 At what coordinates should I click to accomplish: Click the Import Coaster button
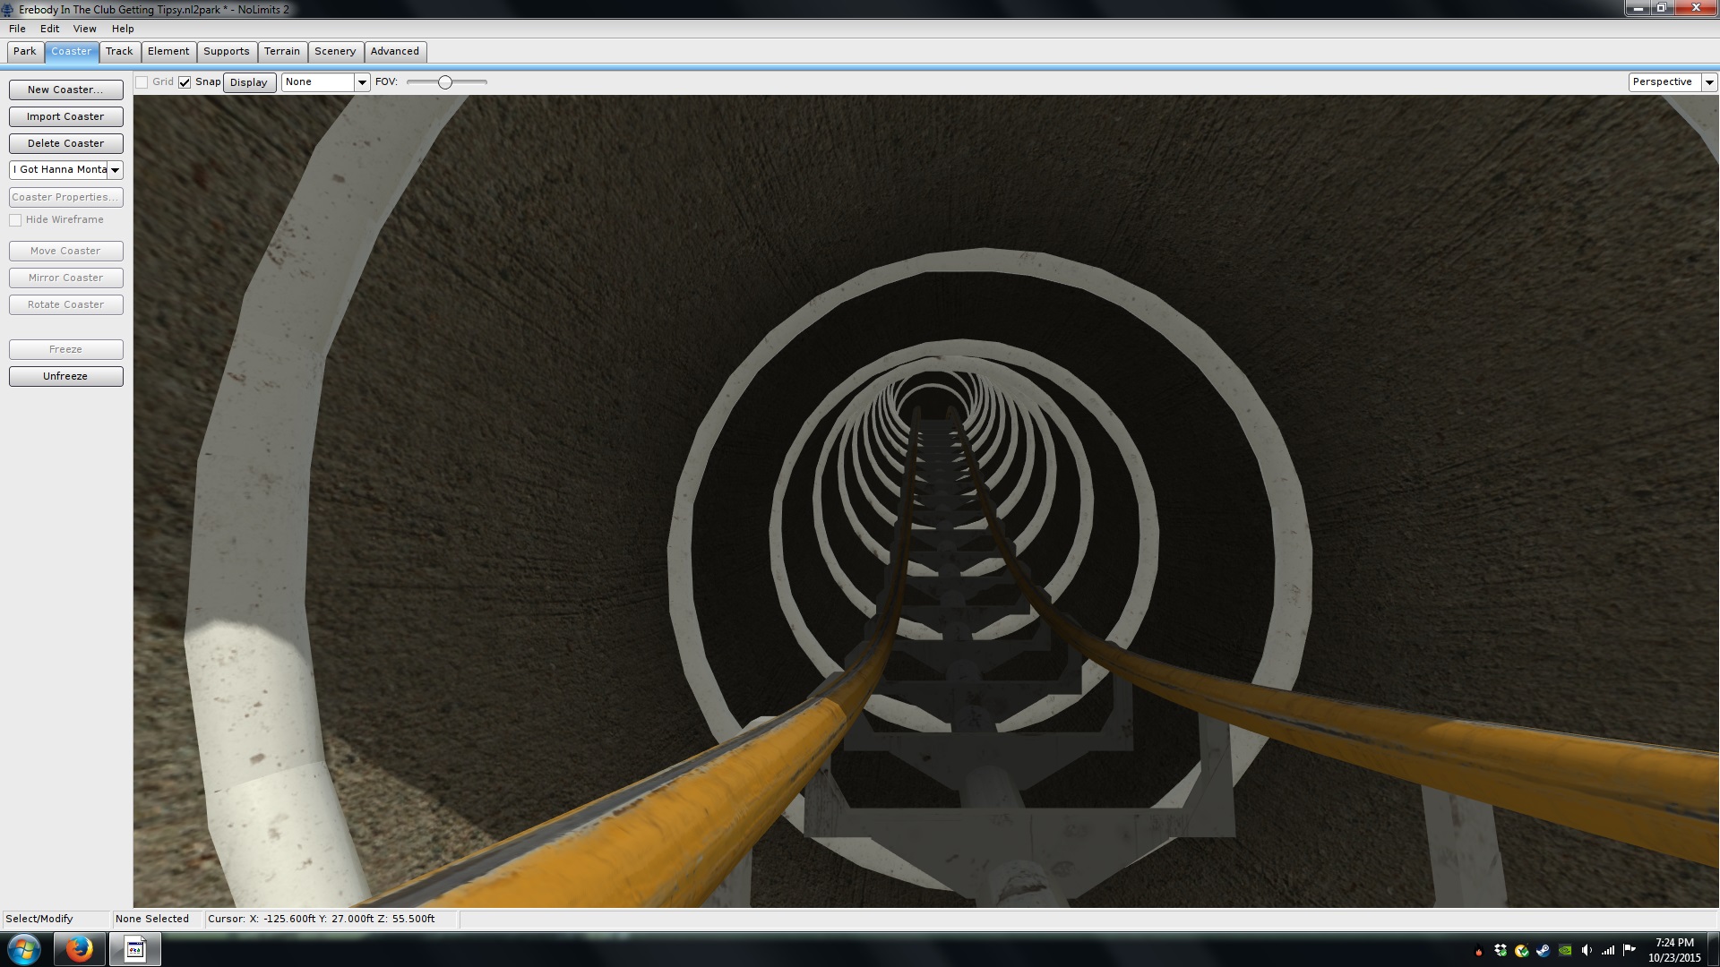(x=65, y=116)
